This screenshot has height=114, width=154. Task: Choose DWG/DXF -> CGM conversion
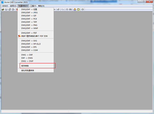click(x=36, y=50)
